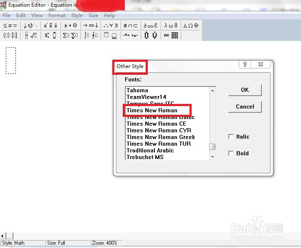Open the Format menu
Screen dimensions: 301x248
(x=57, y=15)
